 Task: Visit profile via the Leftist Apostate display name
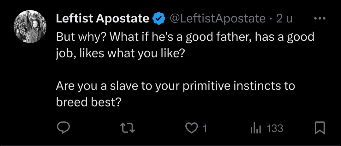tap(102, 19)
